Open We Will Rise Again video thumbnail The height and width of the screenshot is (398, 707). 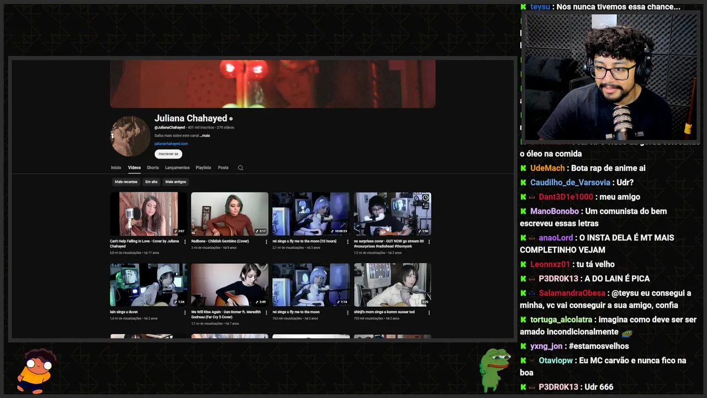(x=230, y=285)
